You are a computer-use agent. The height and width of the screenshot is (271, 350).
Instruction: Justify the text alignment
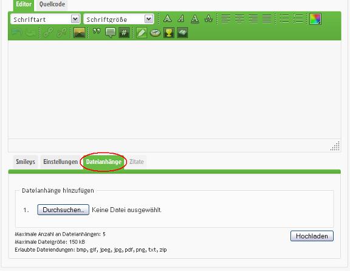(x=267, y=19)
